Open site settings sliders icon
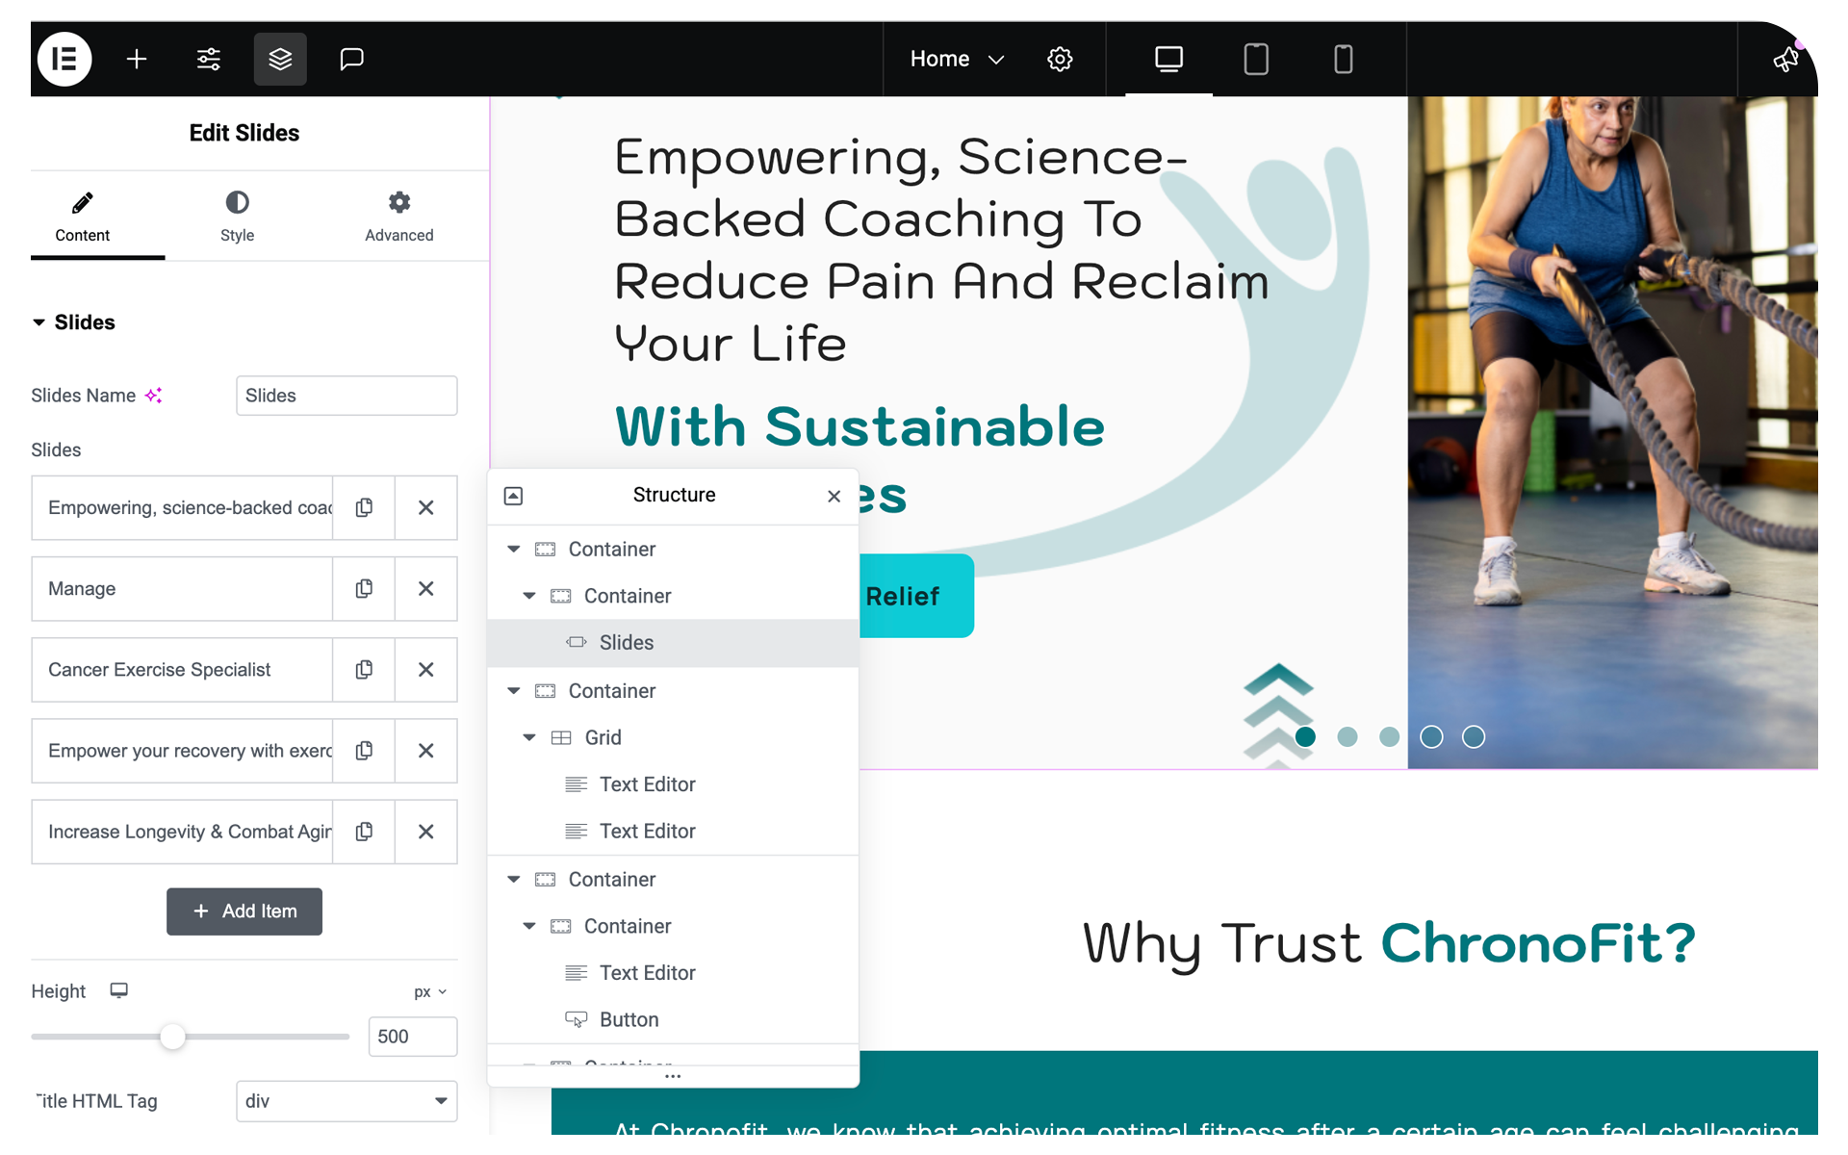The height and width of the screenshot is (1155, 1848). 208,59
